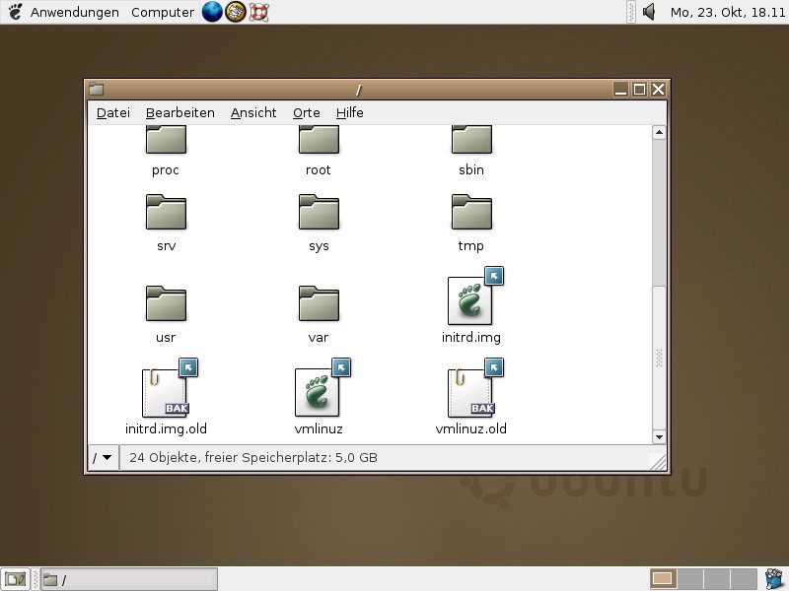Image resolution: width=789 pixels, height=591 pixels.
Task: Select the vmlinuz.old backup file icon
Action: pos(470,392)
